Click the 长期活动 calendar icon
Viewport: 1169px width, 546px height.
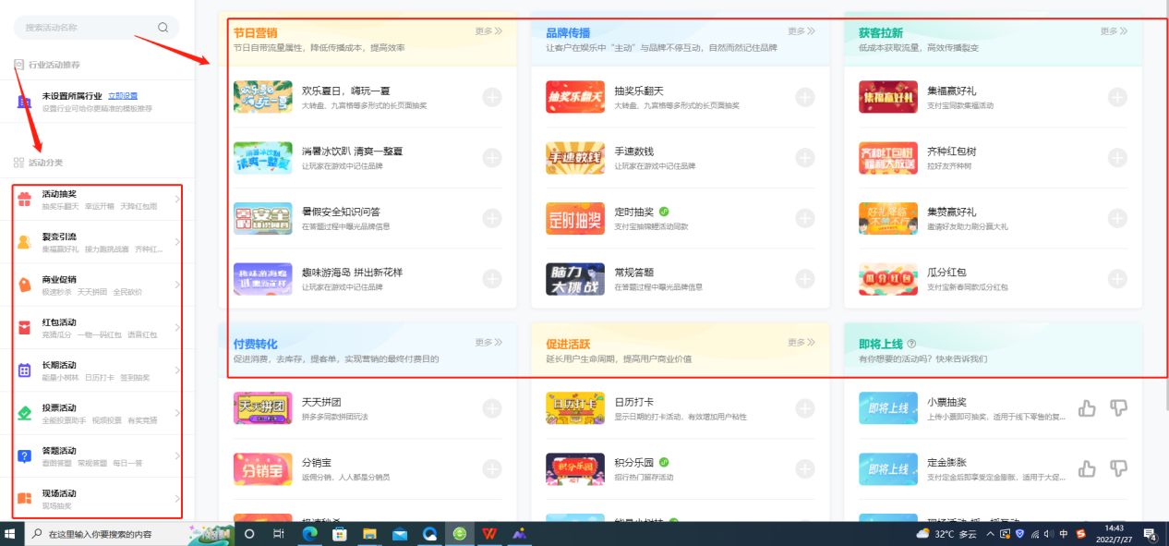(x=23, y=369)
